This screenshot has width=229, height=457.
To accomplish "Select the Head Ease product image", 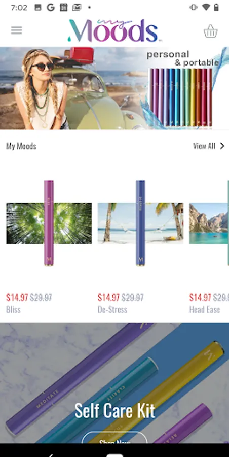I will click(209, 223).
